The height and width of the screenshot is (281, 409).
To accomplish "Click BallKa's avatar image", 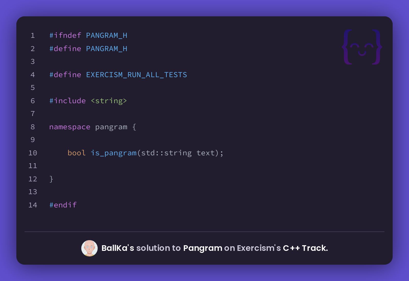I will 89,248.
